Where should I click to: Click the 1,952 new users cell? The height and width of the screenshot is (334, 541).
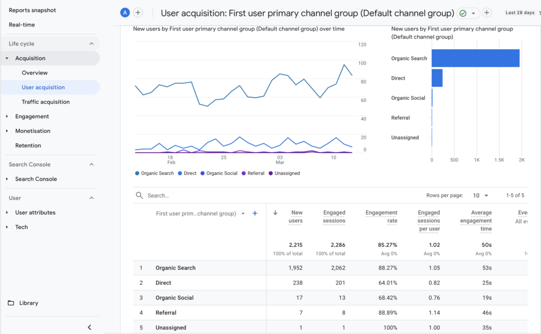pyautogui.click(x=295, y=268)
